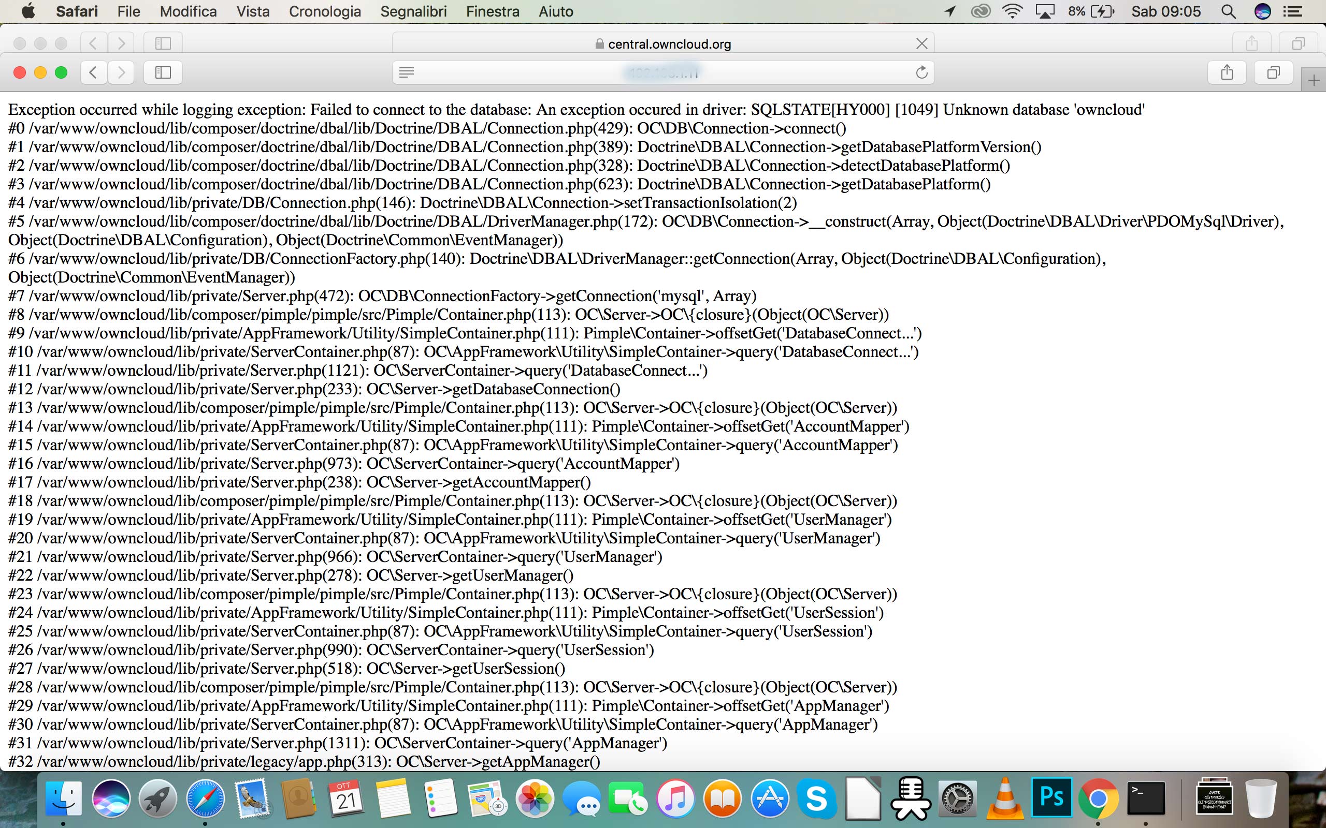The height and width of the screenshot is (828, 1326).
Task: Open the AirPlay display menu
Action: 1045,11
